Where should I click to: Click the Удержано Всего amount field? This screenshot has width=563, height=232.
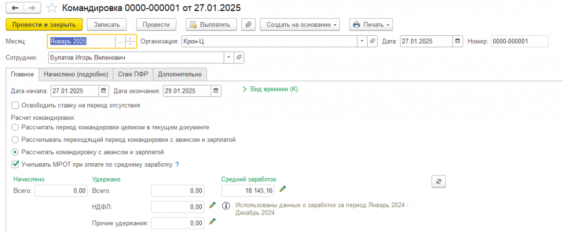[x=178, y=191]
